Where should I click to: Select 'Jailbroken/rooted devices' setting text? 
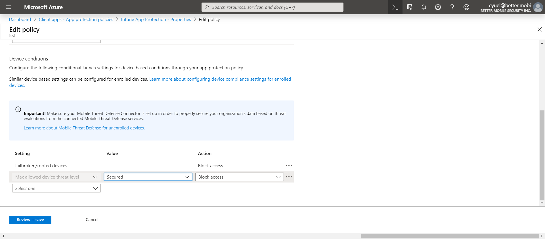41,166
